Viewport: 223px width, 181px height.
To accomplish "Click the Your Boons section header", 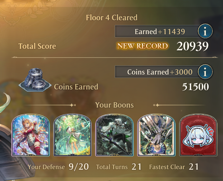I will tap(114, 105).
